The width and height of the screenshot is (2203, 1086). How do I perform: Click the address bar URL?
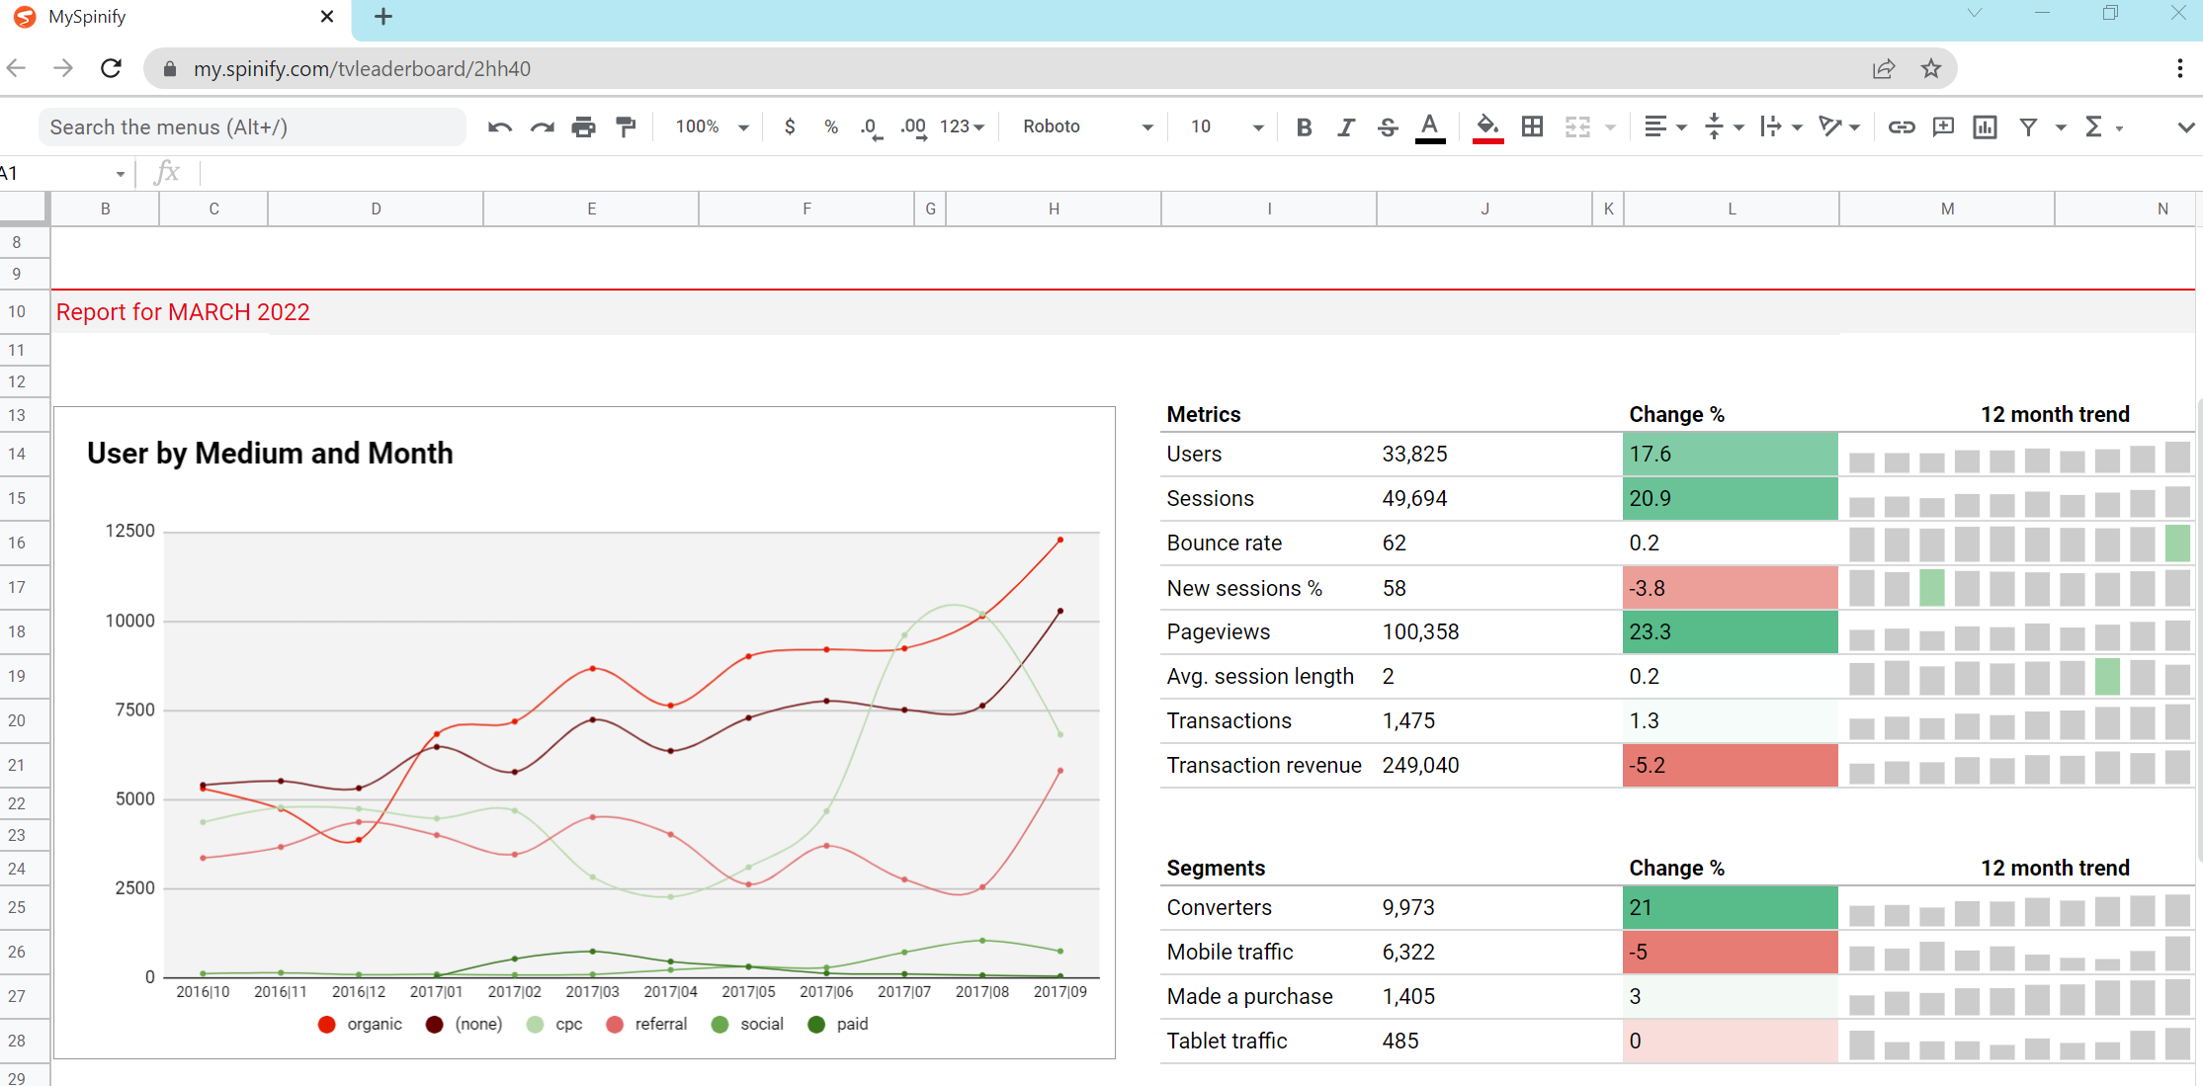coord(362,69)
